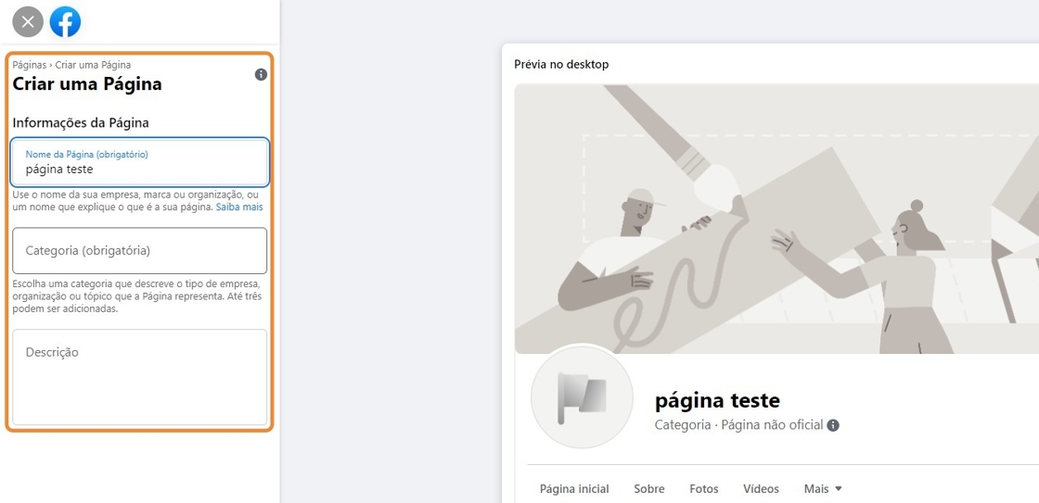1039x503 pixels.
Task: Click the gray X close icon
Action: pos(28,21)
